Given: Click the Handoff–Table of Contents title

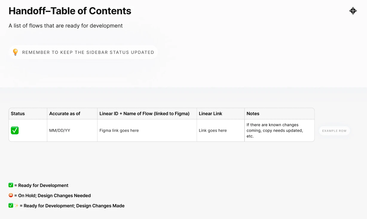Looking at the screenshot, I should [x=70, y=11].
